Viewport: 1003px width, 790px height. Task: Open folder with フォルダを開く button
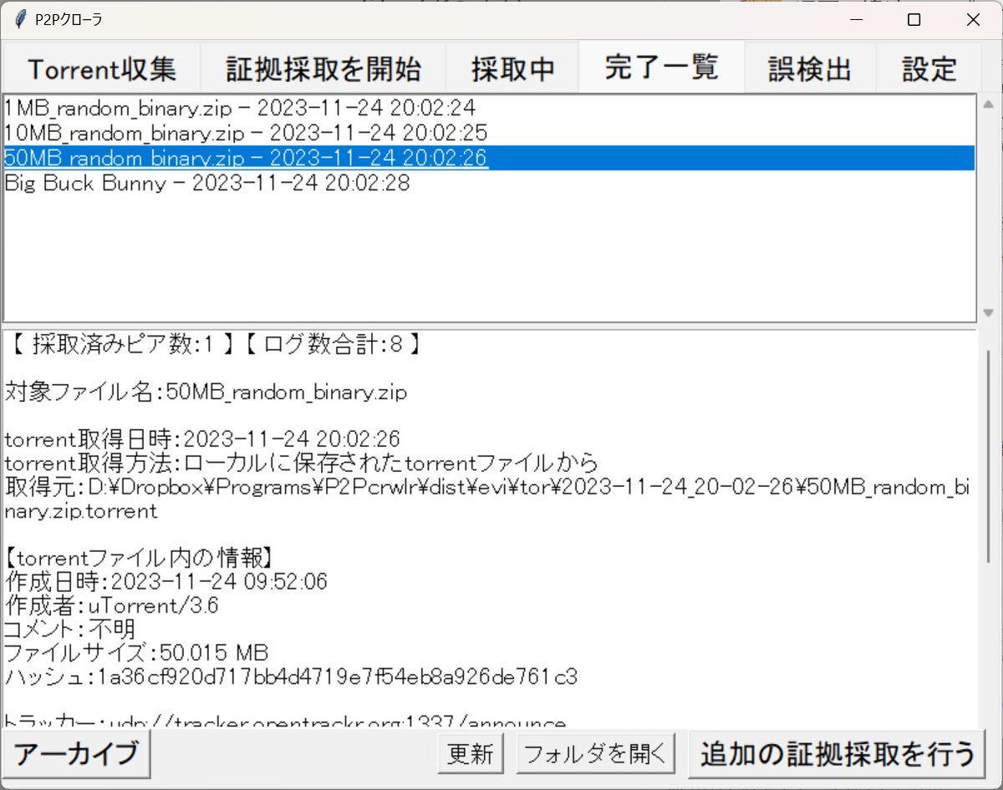pyautogui.click(x=595, y=754)
